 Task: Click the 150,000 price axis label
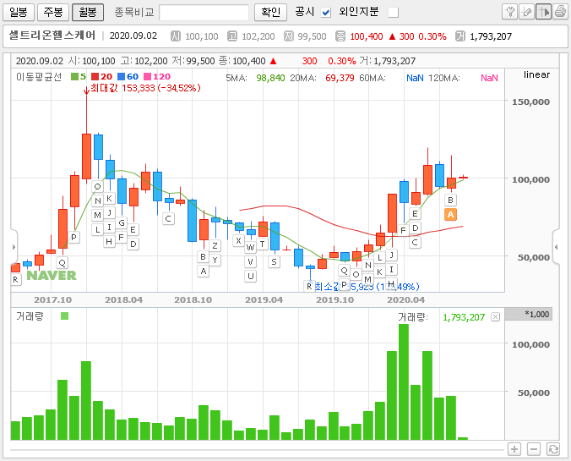click(531, 102)
